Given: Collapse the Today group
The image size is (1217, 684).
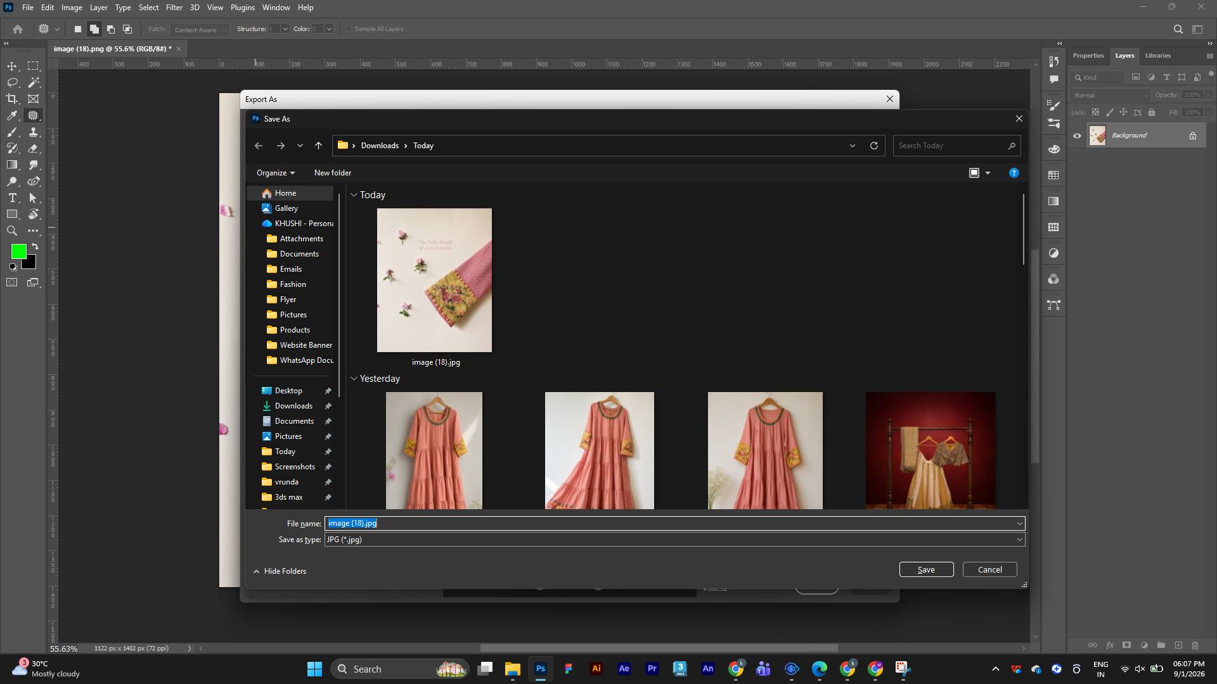Looking at the screenshot, I should point(354,195).
